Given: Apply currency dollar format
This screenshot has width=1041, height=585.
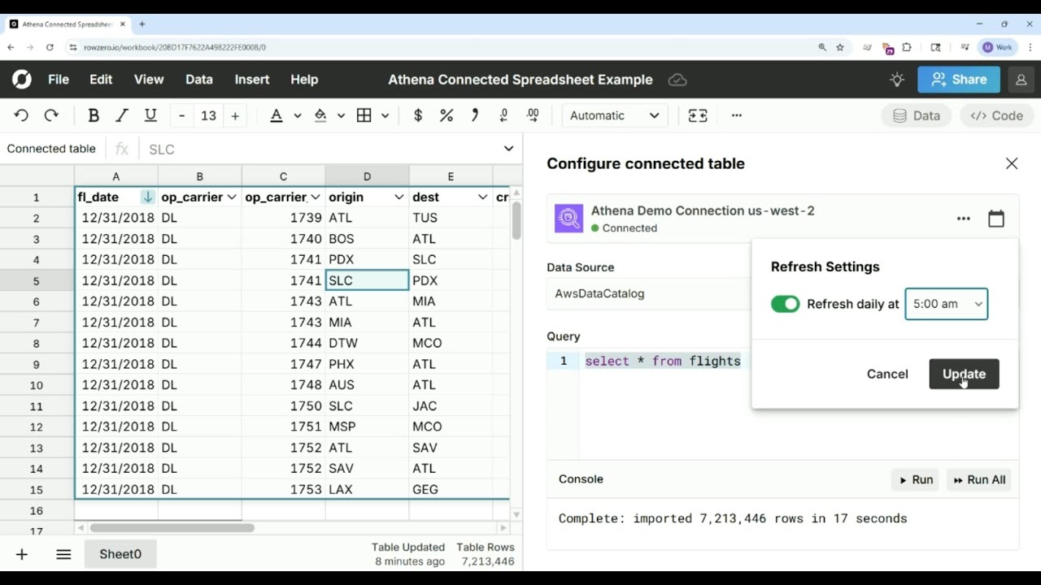Looking at the screenshot, I should [418, 115].
